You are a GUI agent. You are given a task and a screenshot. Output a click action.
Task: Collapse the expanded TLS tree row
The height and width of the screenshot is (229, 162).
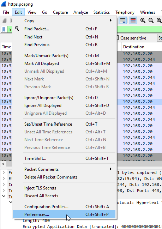click(4, 196)
